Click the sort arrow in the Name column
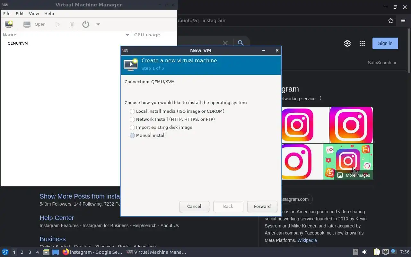The width and height of the screenshot is (411, 257). [127, 35]
